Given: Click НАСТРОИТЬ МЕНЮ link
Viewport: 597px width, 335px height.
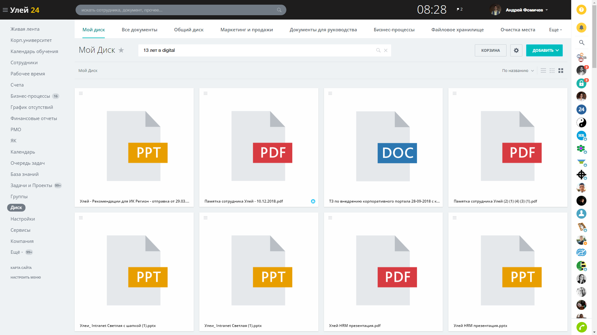Looking at the screenshot, I should click(25, 277).
